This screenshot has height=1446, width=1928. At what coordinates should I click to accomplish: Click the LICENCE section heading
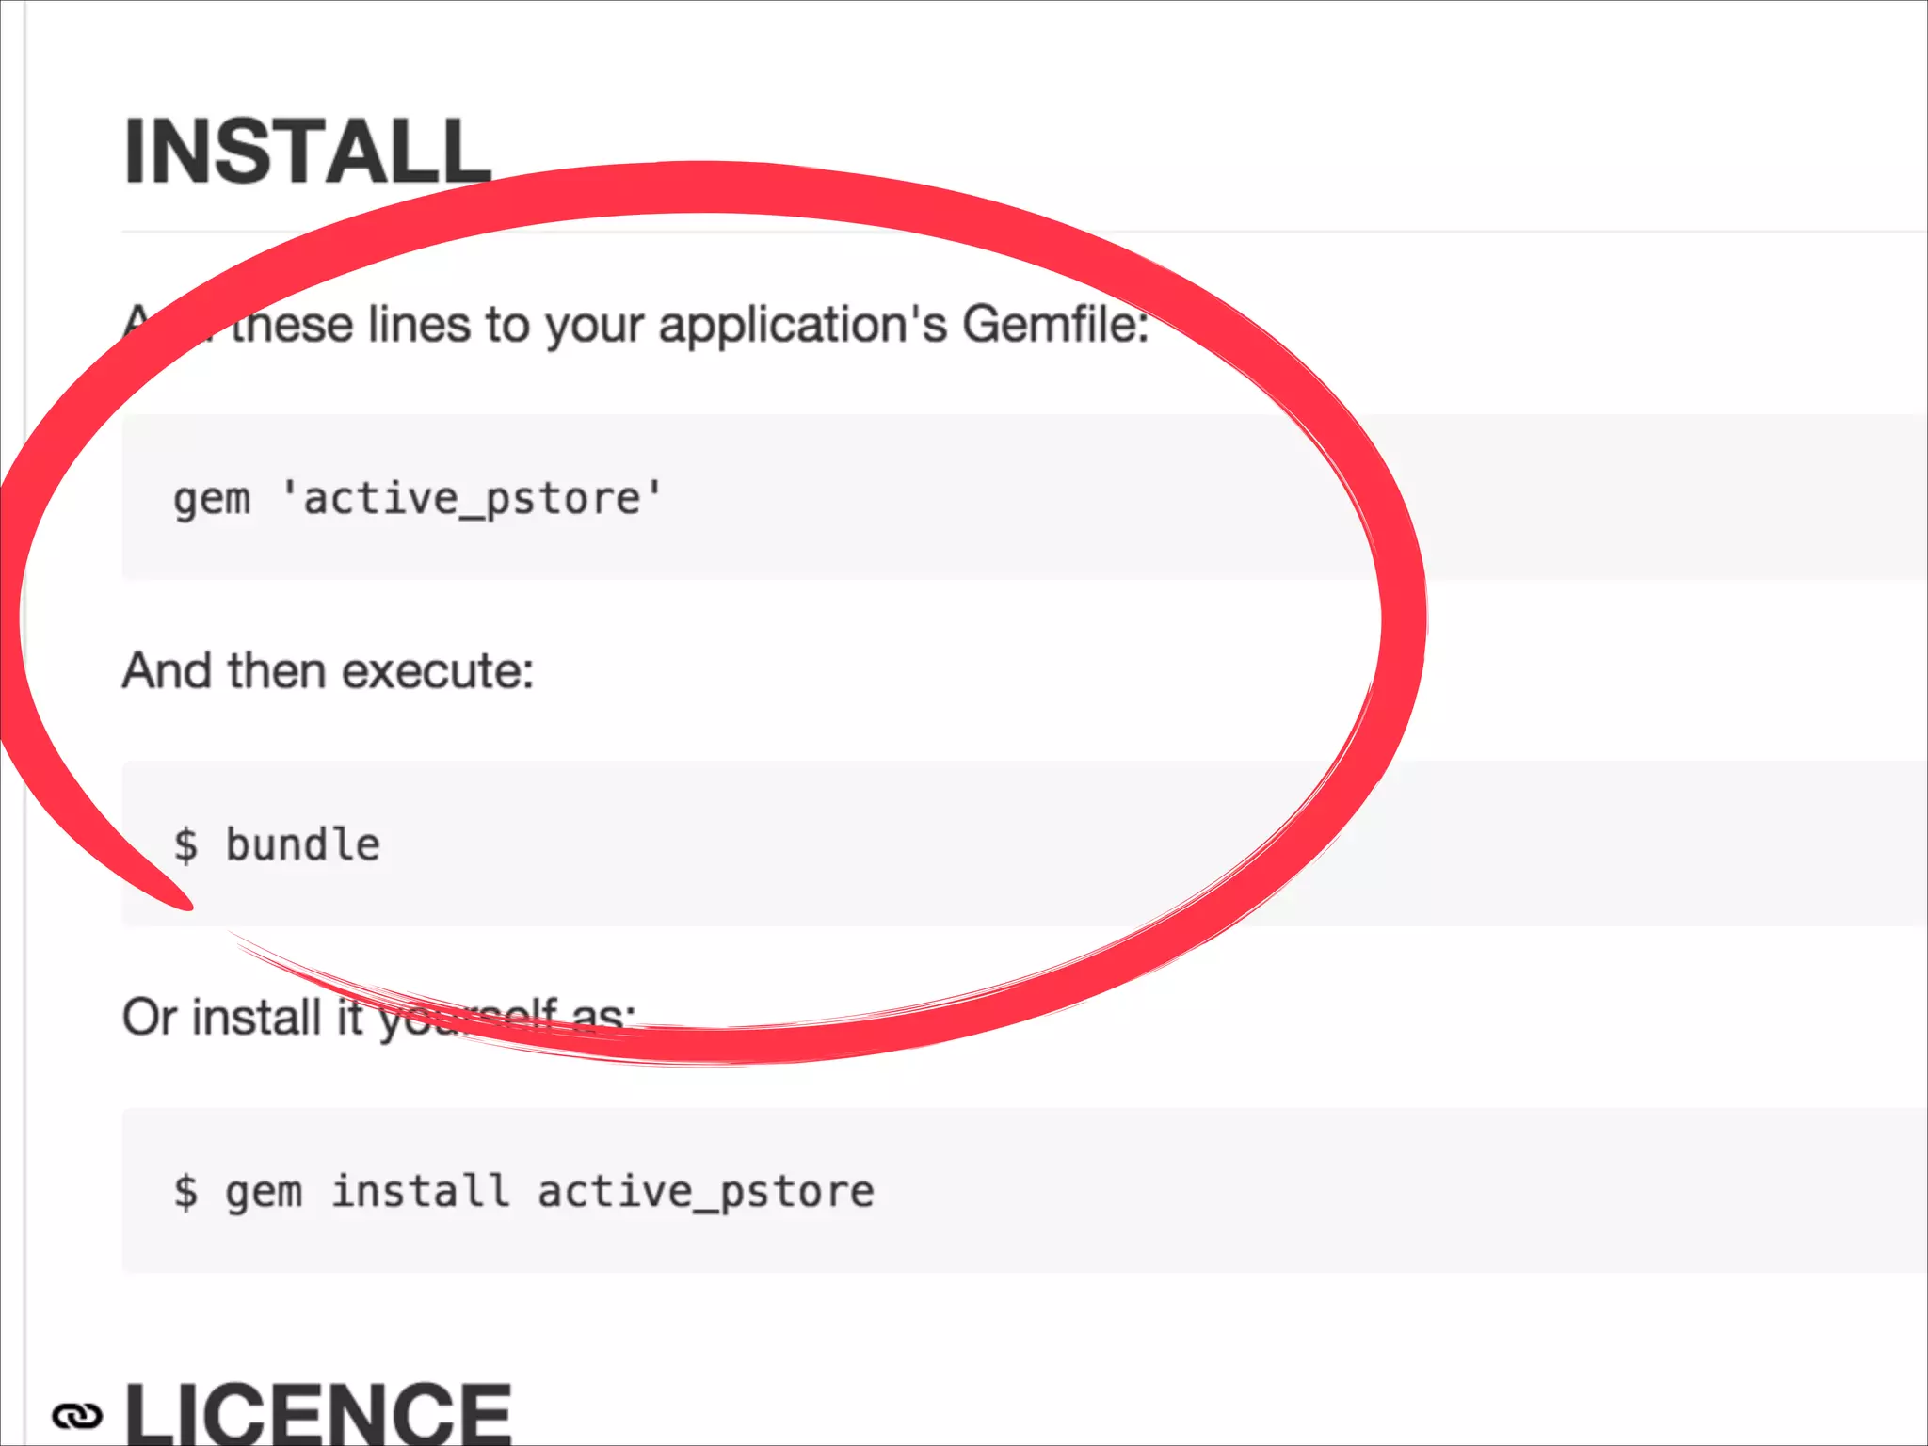pos(318,1415)
